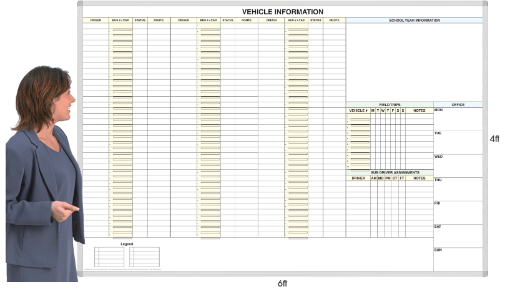505x299 pixels.
Task: Select the SUN box in the Office section
Action: click(458, 258)
